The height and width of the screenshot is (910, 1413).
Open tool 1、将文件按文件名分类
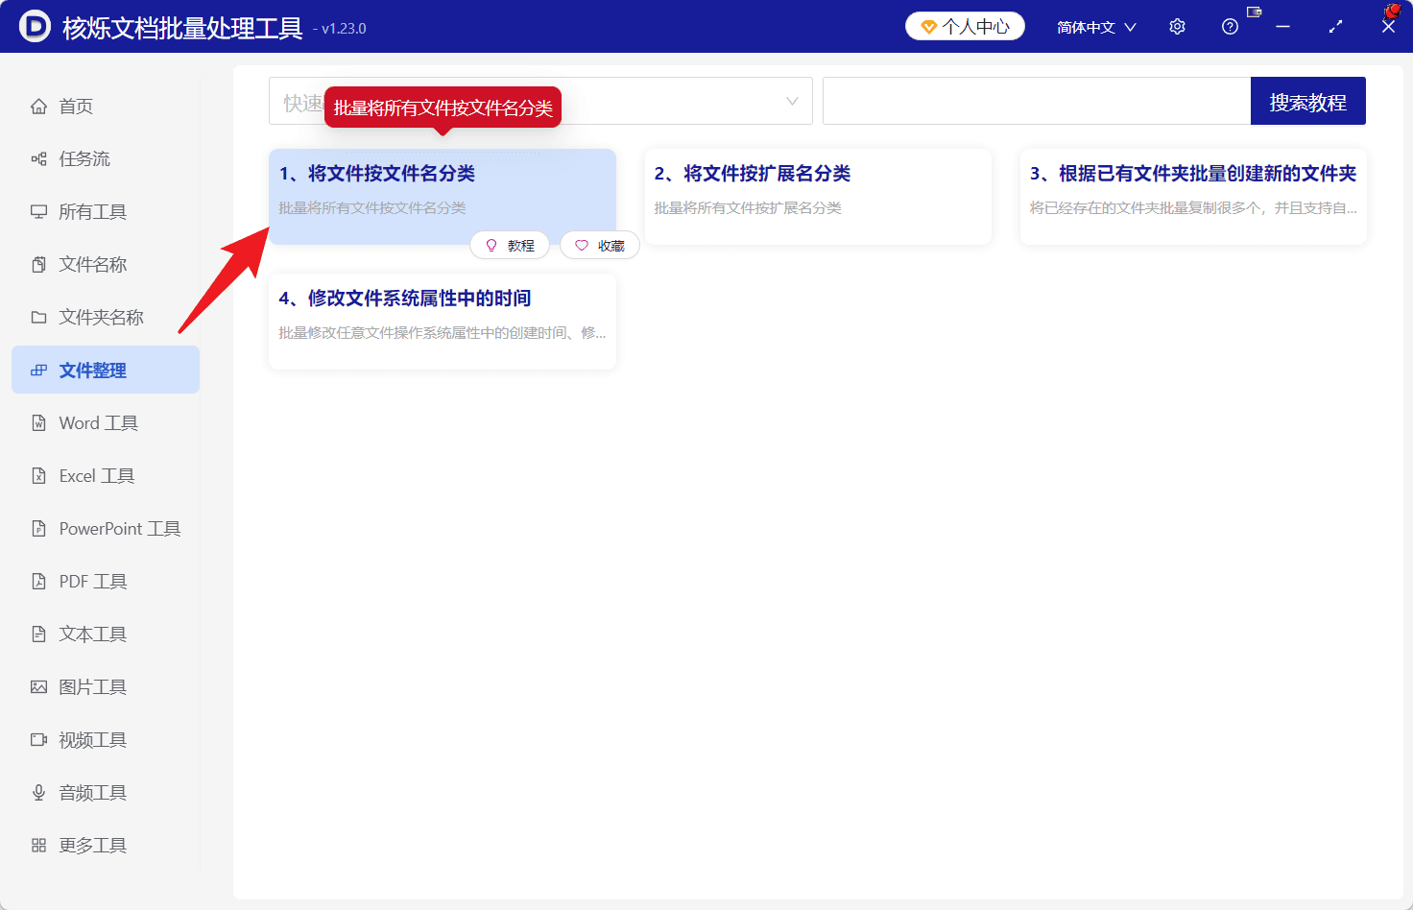pos(443,196)
